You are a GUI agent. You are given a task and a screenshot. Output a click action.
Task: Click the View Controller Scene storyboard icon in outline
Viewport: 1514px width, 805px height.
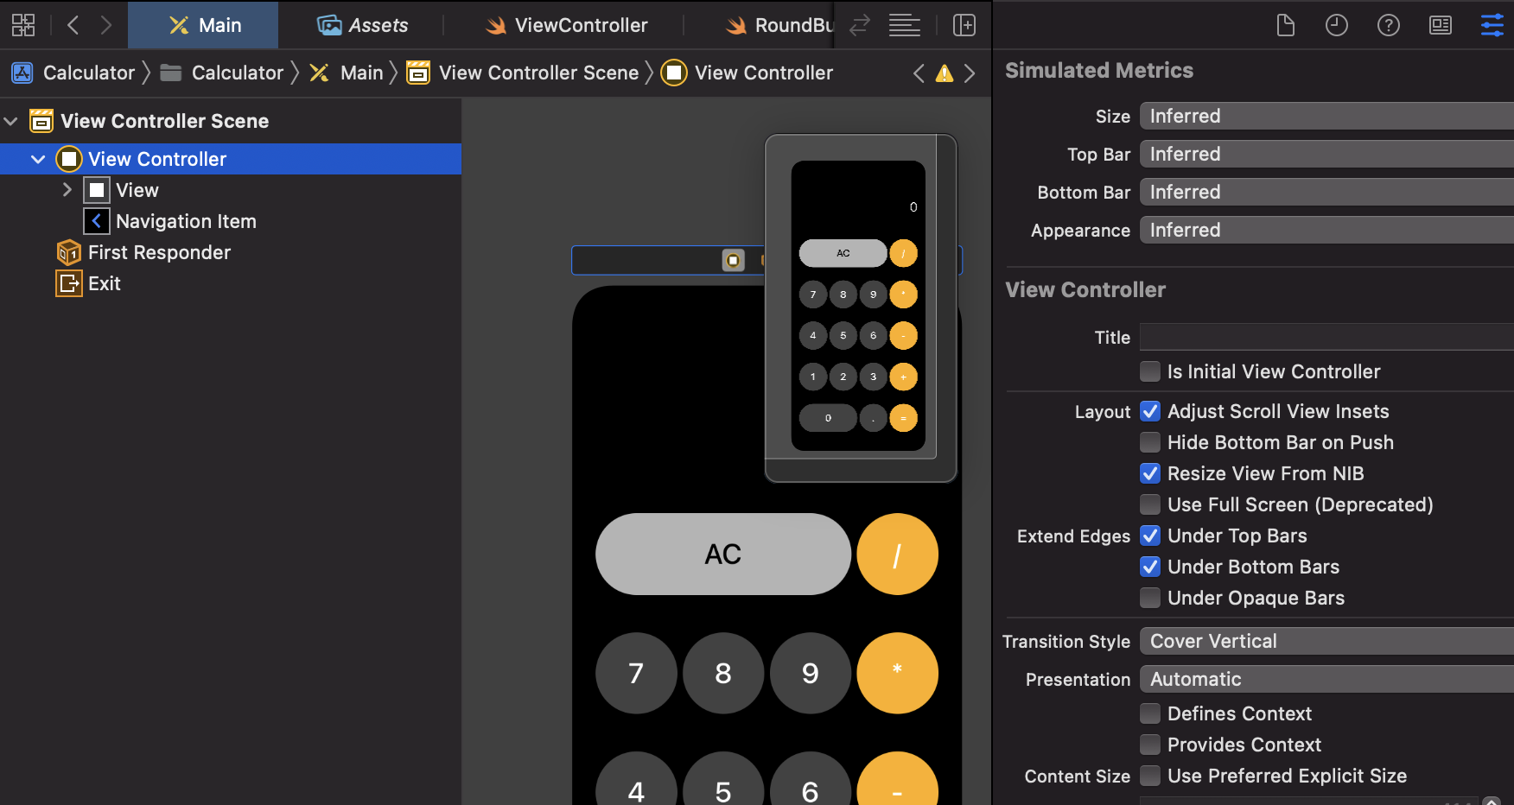click(41, 121)
